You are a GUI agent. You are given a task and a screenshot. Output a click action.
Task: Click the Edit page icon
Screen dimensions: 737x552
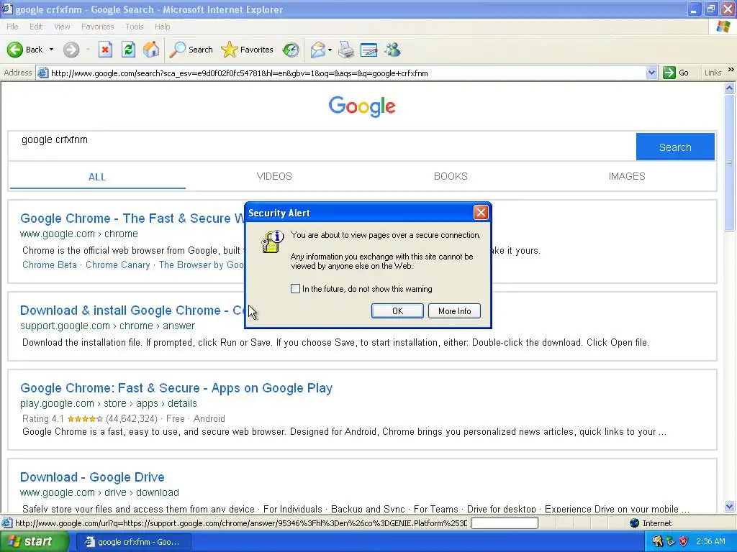click(368, 50)
